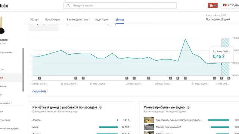Click the '4' video marker under the chart
Image resolution: width=239 pixels, height=134 pixels.
point(171,78)
